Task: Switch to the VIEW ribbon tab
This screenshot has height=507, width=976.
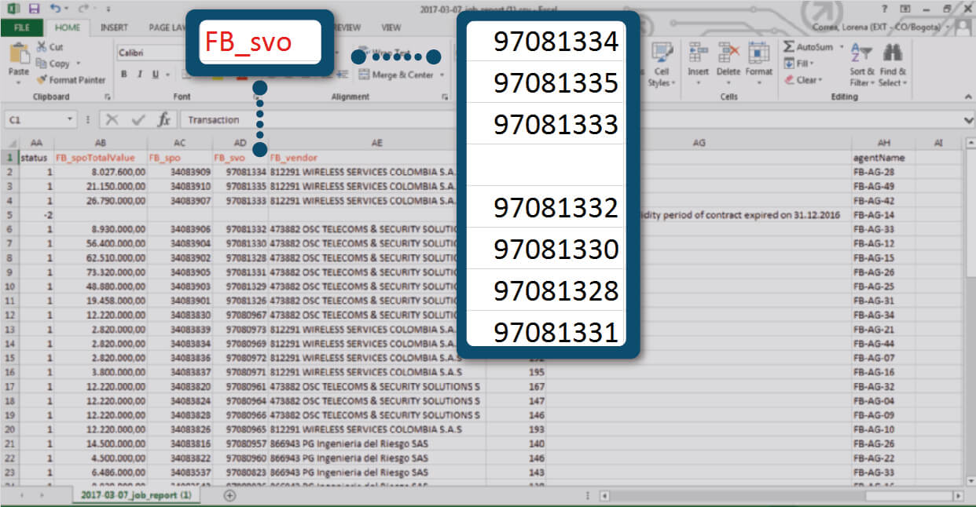Action: (391, 27)
